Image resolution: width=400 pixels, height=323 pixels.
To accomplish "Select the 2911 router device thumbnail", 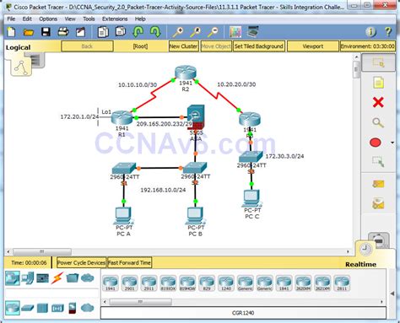I will (x=149, y=283).
